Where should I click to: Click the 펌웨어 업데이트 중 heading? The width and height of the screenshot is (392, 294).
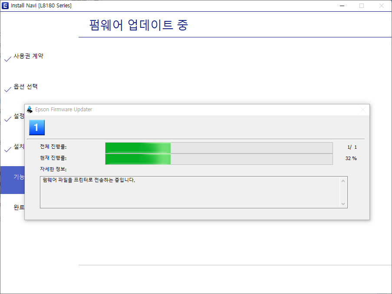(x=139, y=25)
